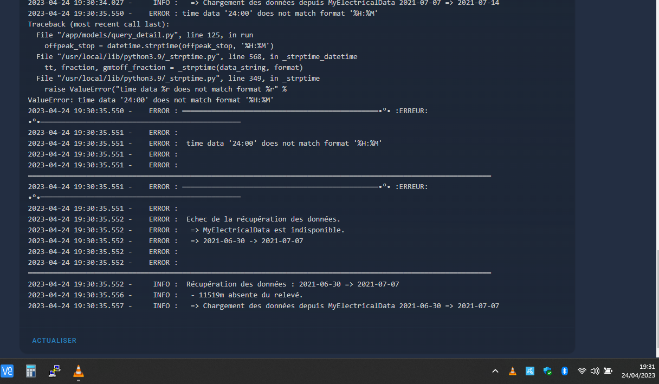Open the VLC cone icon in the system tray

[512, 371]
